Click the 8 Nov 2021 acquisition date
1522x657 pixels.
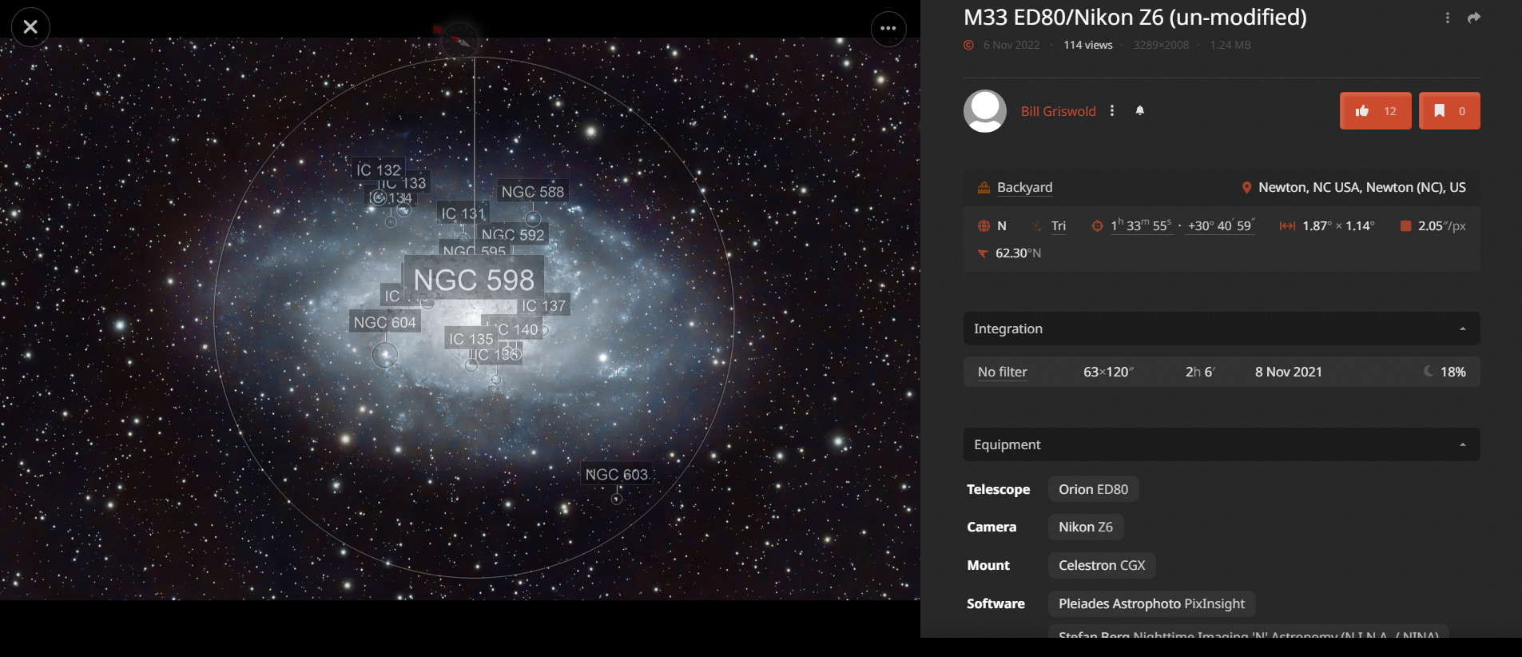(x=1289, y=372)
